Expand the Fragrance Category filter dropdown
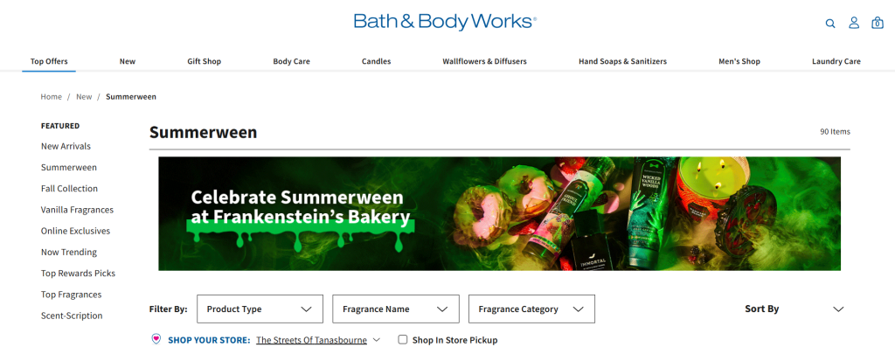Screen dimensions: 895x354 [x=531, y=309]
